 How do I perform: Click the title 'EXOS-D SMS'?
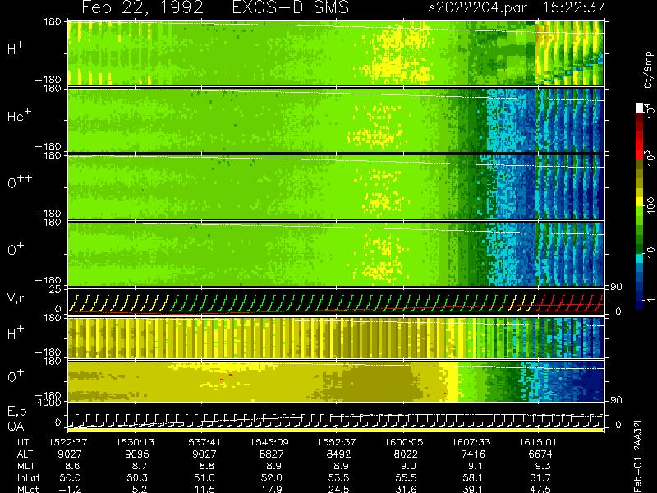[x=291, y=7]
